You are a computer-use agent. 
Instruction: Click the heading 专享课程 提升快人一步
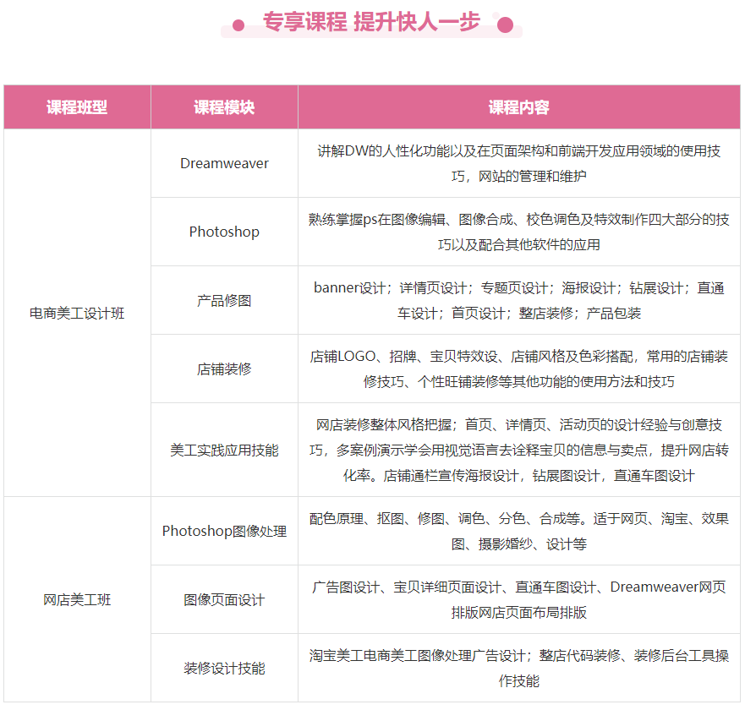pos(371,22)
